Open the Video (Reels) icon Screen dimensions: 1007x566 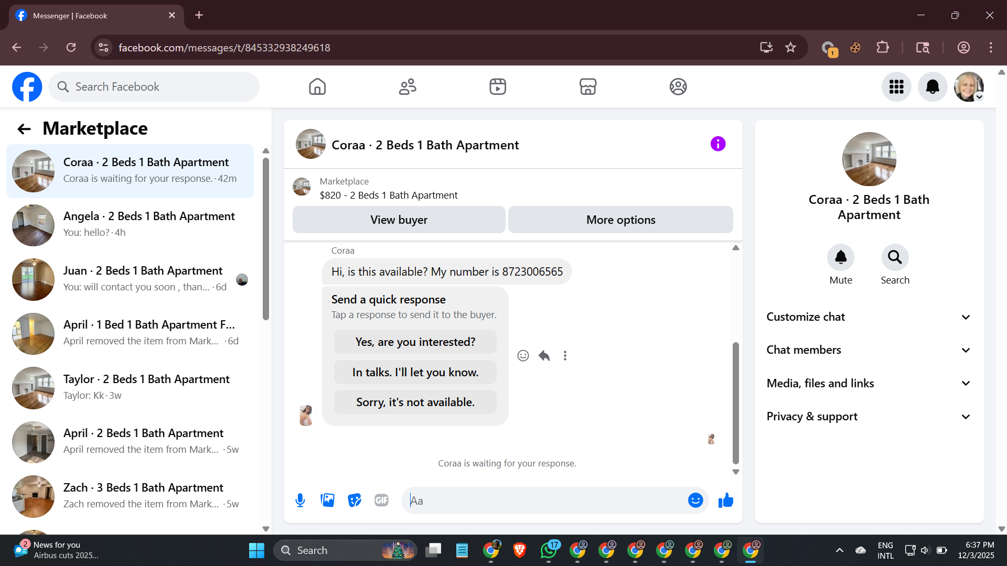pyautogui.click(x=498, y=86)
